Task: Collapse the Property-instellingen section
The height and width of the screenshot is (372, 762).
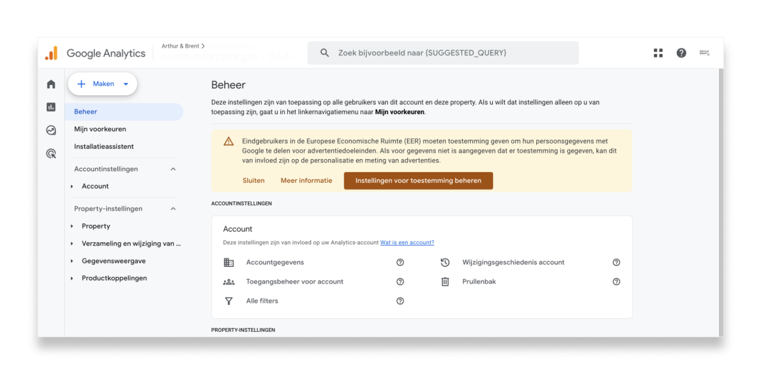Action: [x=173, y=209]
